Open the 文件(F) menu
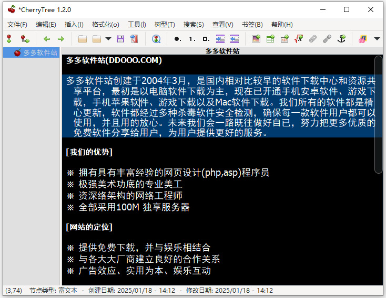This screenshot has height=298, width=386. coord(17,25)
